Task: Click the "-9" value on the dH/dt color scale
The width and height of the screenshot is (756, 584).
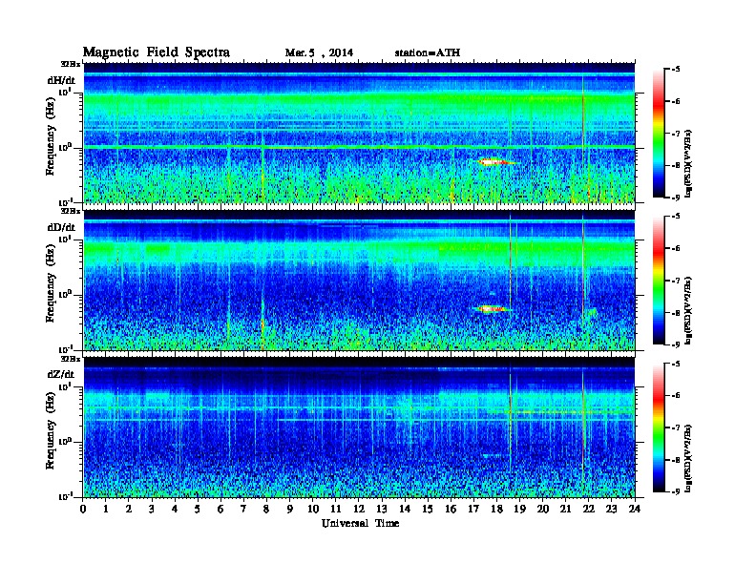Action: click(676, 198)
